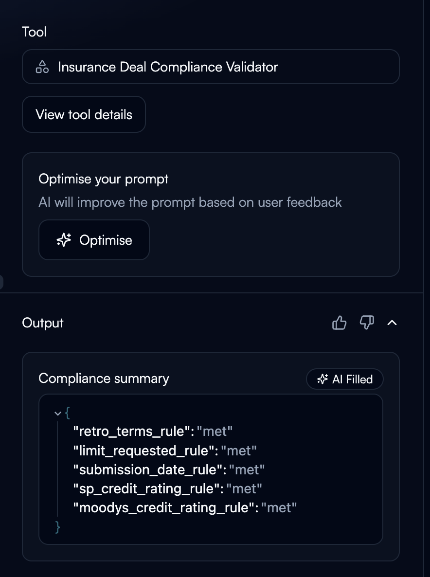Screen dimensions: 430x577
Task: Click View tool details
Action: click(x=84, y=114)
